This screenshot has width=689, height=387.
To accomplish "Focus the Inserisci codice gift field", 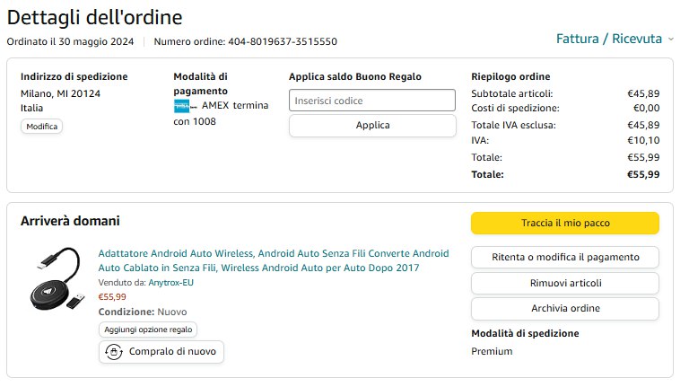I will click(372, 101).
